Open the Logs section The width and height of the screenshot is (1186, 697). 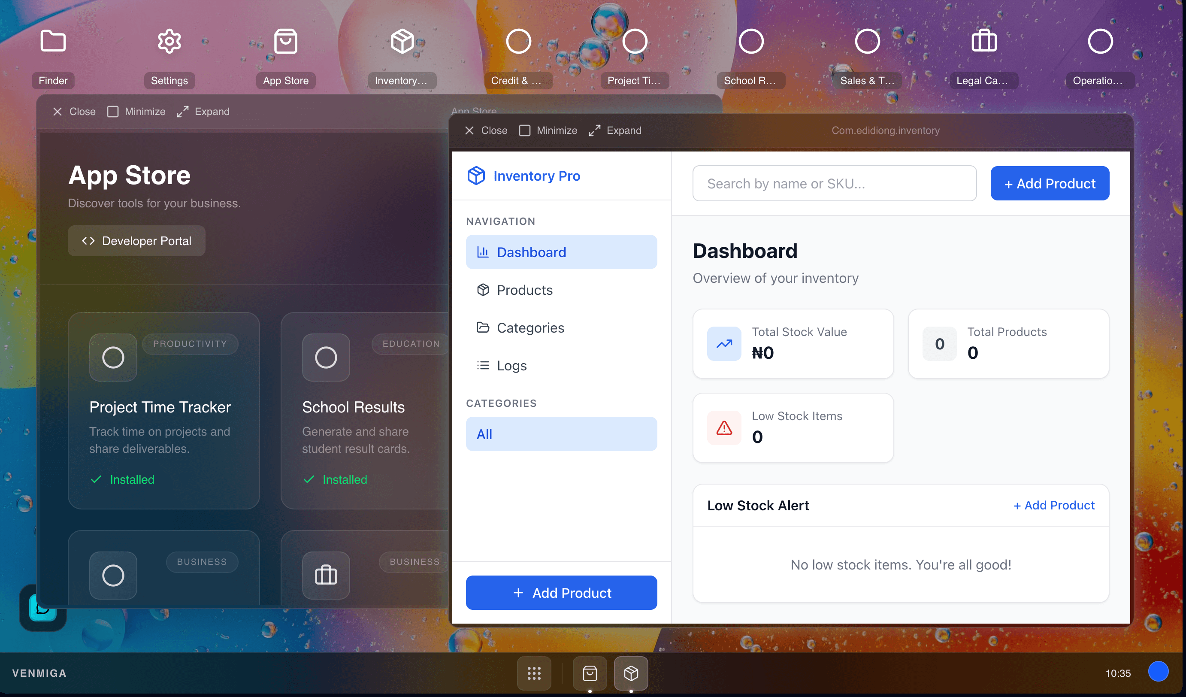511,365
